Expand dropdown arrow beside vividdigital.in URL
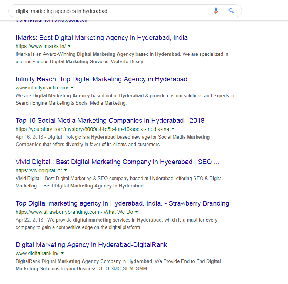This screenshot has height=284, width=288. tap(66, 170)
